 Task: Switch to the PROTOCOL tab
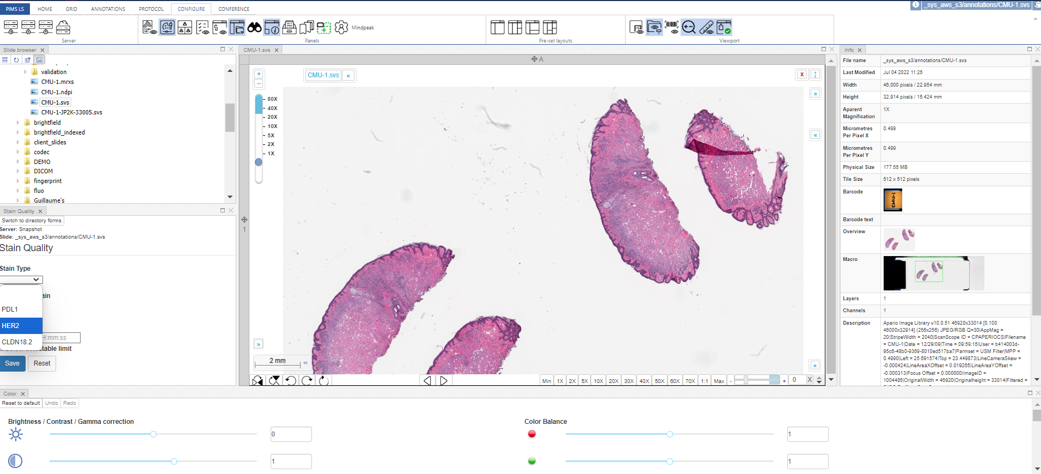151,9
